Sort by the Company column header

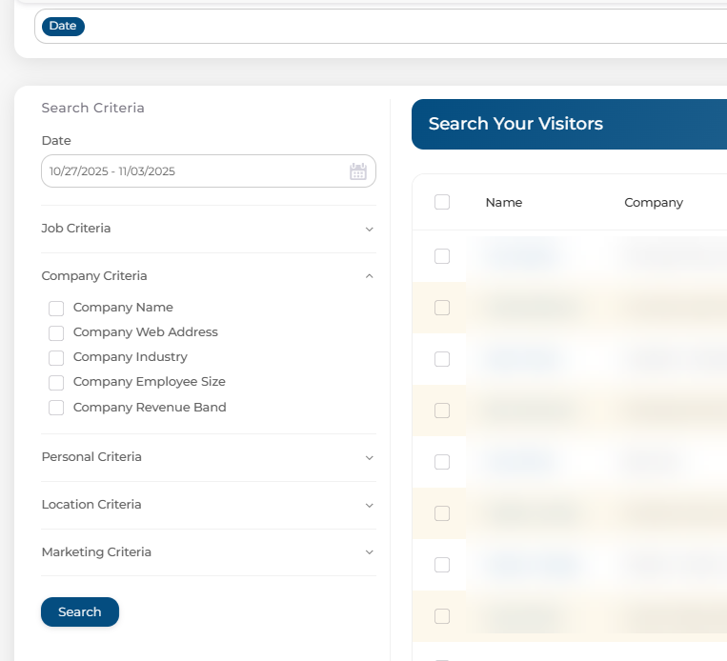click(654, 203)
